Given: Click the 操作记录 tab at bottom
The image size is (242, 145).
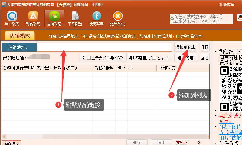Looking at the screenshot, I should (x=11, y=143).
